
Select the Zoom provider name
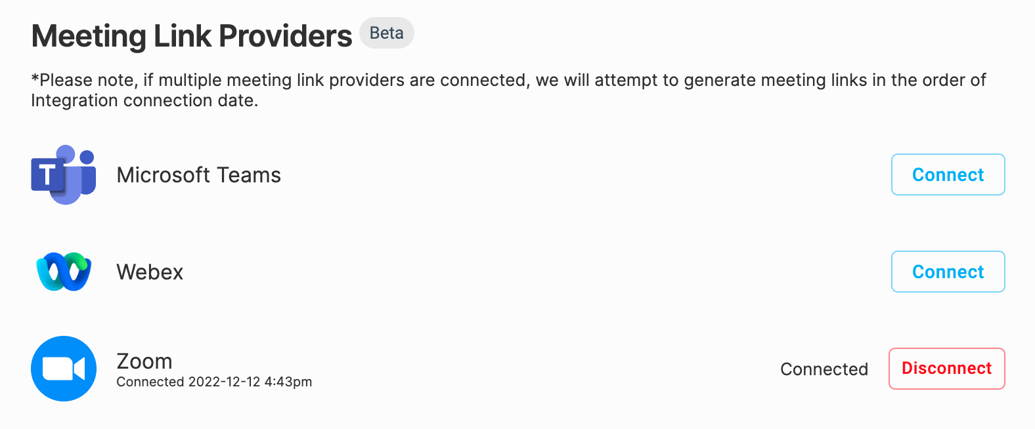(x=144, y=361)
